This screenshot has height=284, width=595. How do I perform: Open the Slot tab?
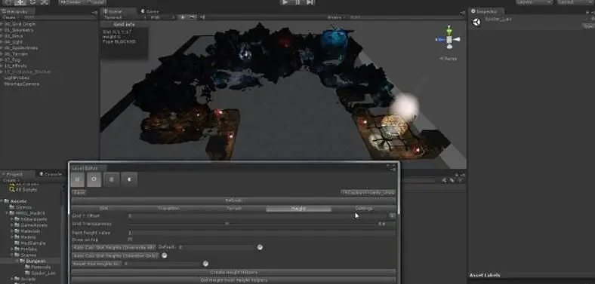coord(103,209)
